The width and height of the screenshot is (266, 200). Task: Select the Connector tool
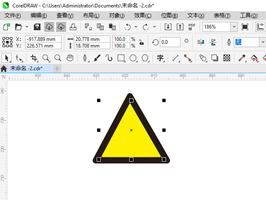coord(188,58)
